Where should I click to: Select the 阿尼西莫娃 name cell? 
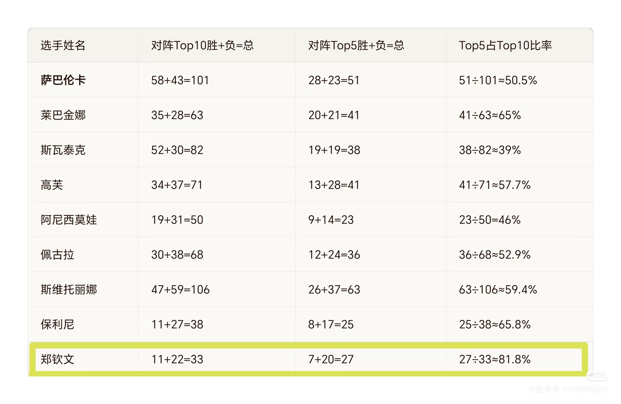pyautogui.click(x=69, y=220)
